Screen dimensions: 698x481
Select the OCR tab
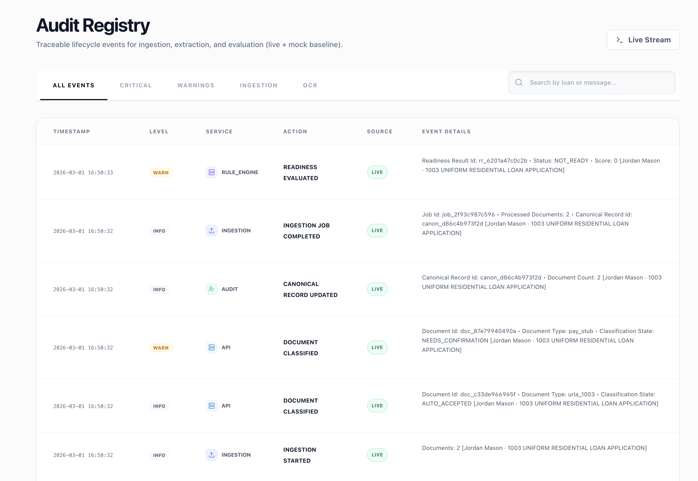310,85
